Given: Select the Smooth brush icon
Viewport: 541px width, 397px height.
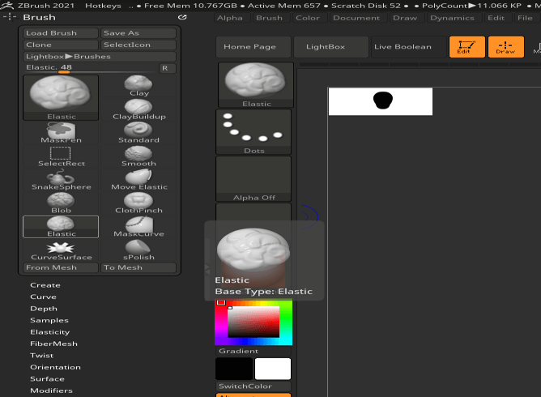Looking at the screenshot, I should 139,155.
